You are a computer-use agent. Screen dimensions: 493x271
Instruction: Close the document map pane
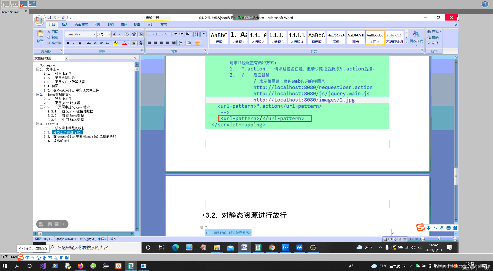pyautogui.click(x=135, y=58)
